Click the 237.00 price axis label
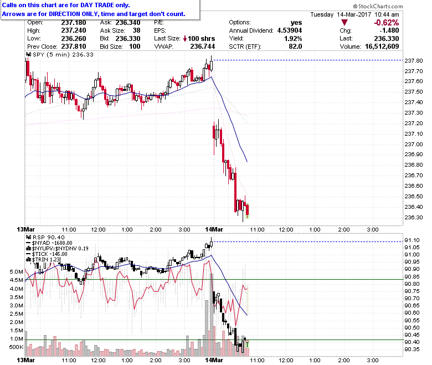The width and height of the screenshot is (432, 365). [x=414, y=145]
